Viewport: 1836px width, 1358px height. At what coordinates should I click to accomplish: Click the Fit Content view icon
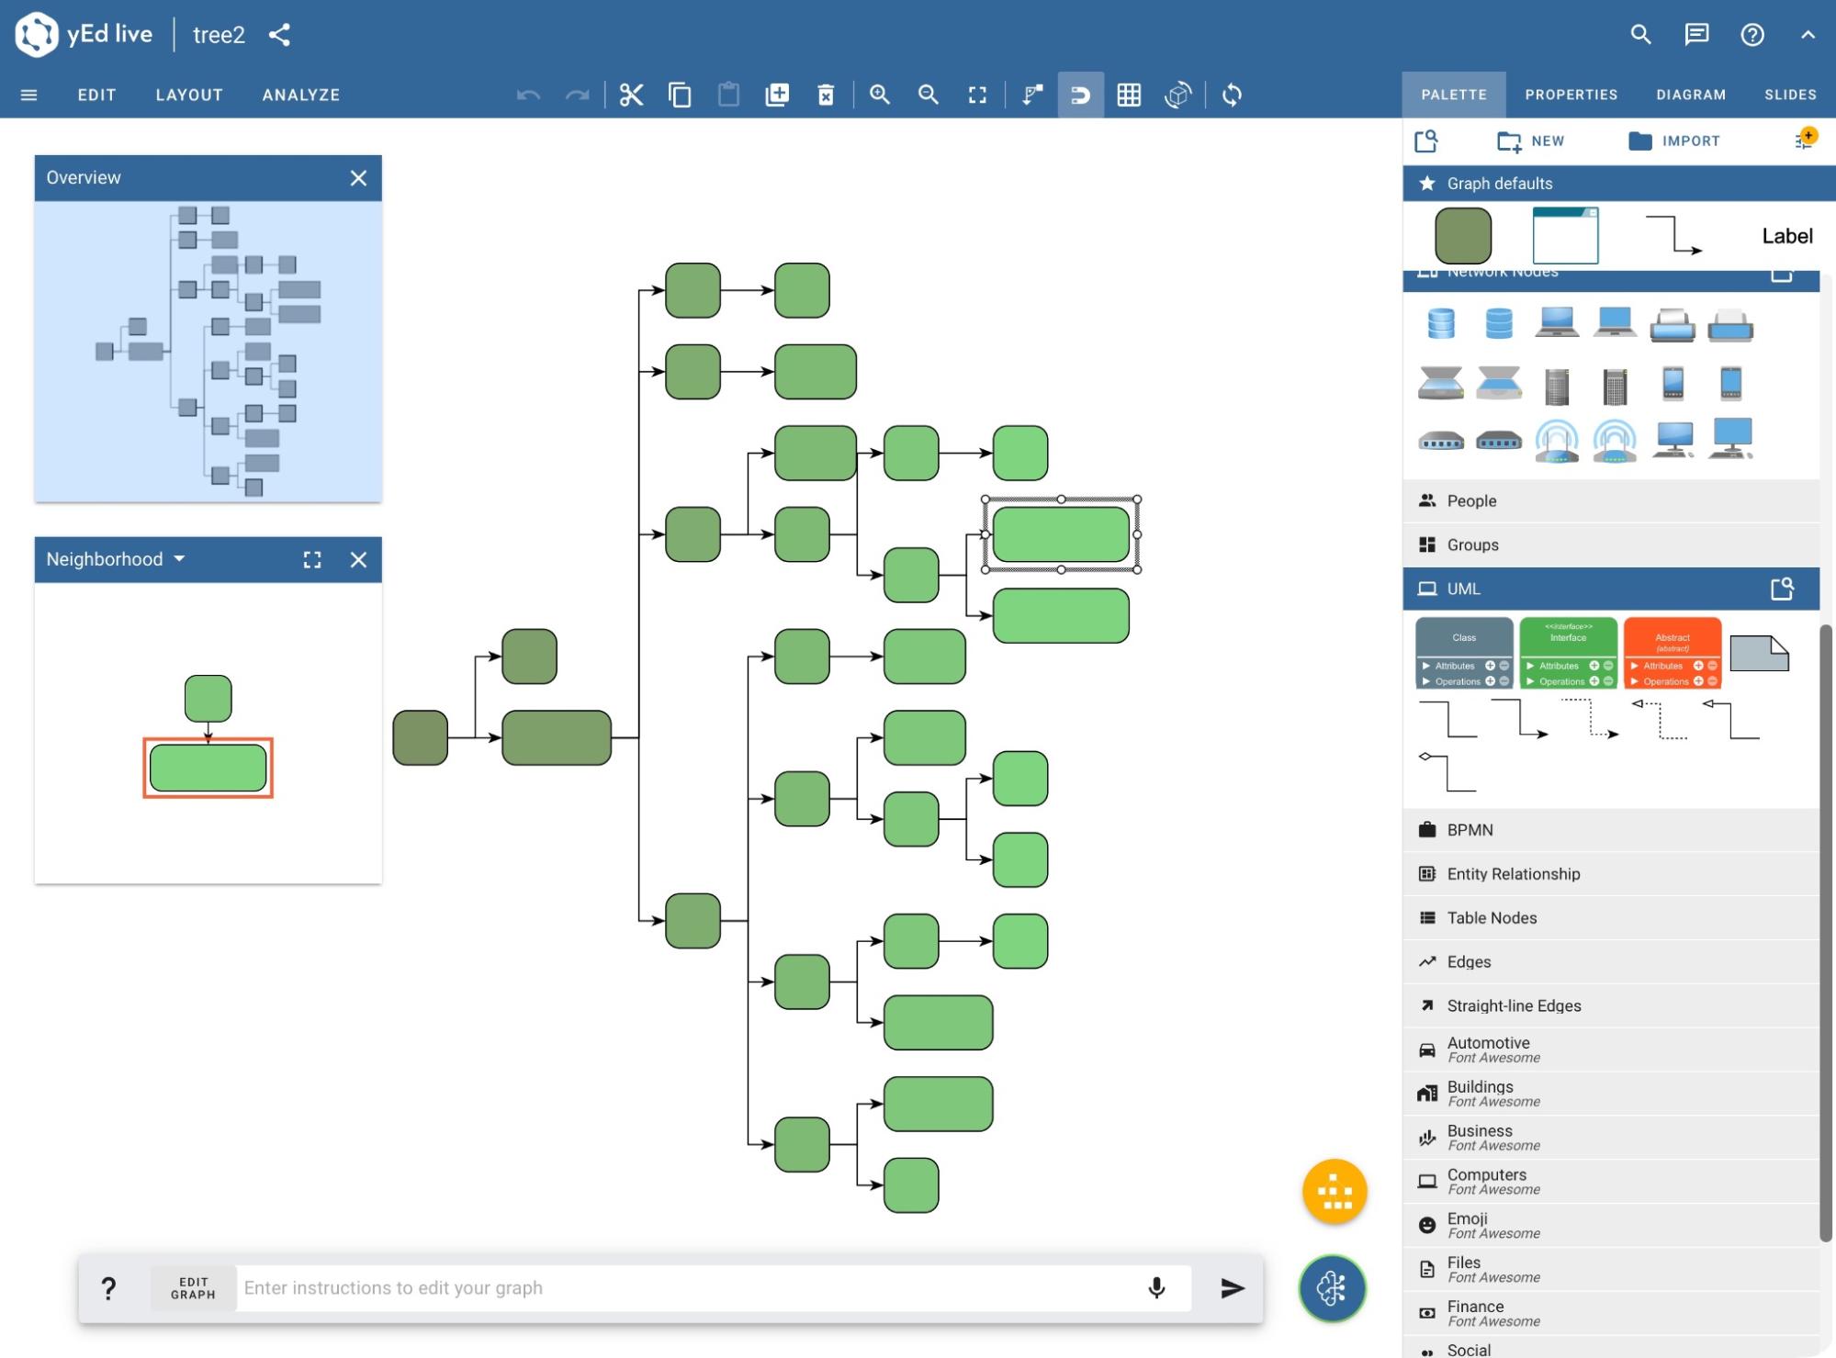tap(977, 95)
